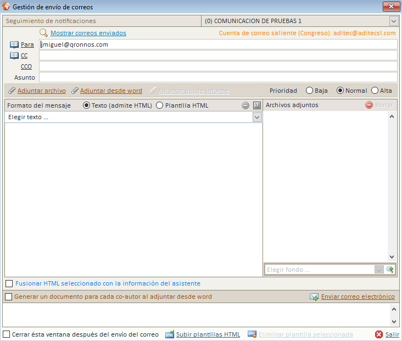
Task: Click the paperclip icon for Adjuntar archivo
Action: coord(12,91)
